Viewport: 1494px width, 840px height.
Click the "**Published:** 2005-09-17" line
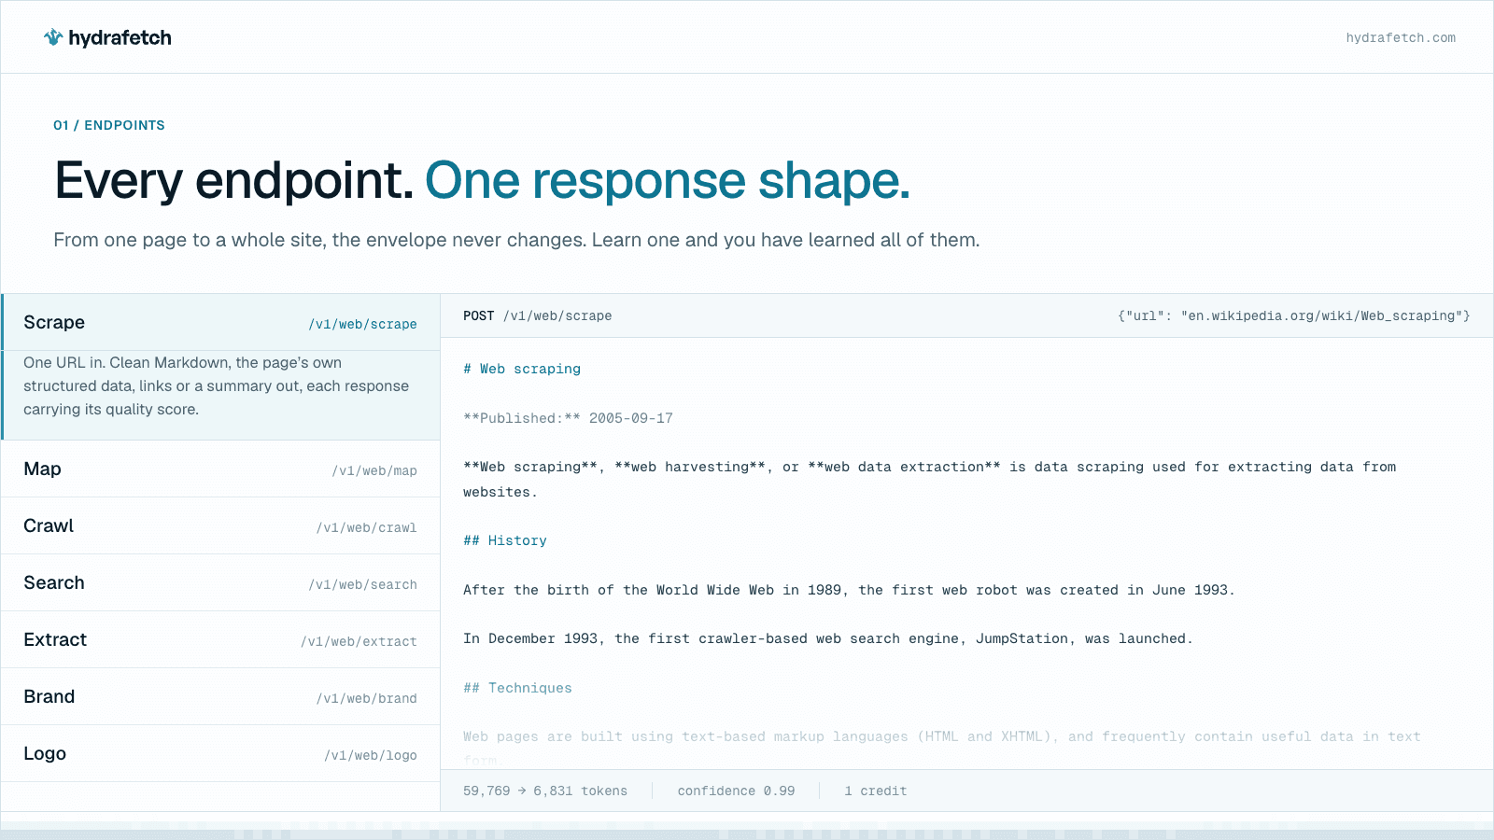pos(568,418)
